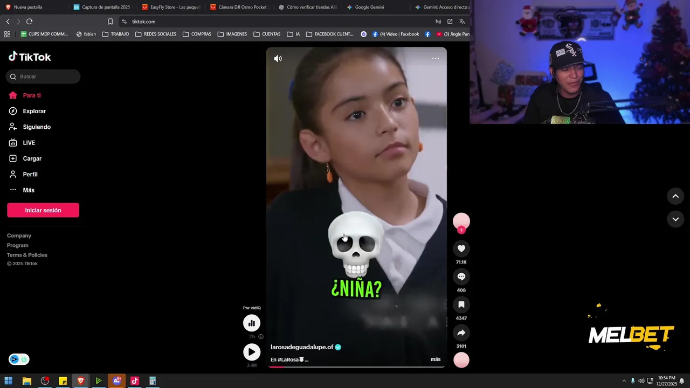Open the CUENTAS bookmarks folder
Viewport: 690px width, 388px height.
[x=267, y=34]
